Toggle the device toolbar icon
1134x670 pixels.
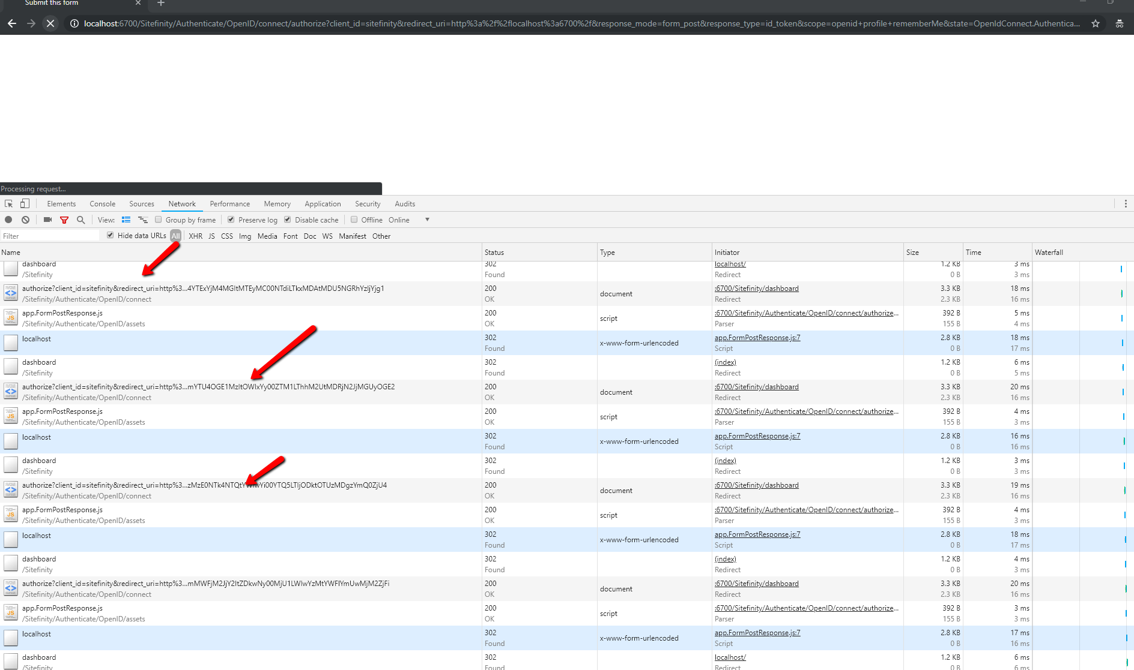pyautogui.click(x=25, y=204)
